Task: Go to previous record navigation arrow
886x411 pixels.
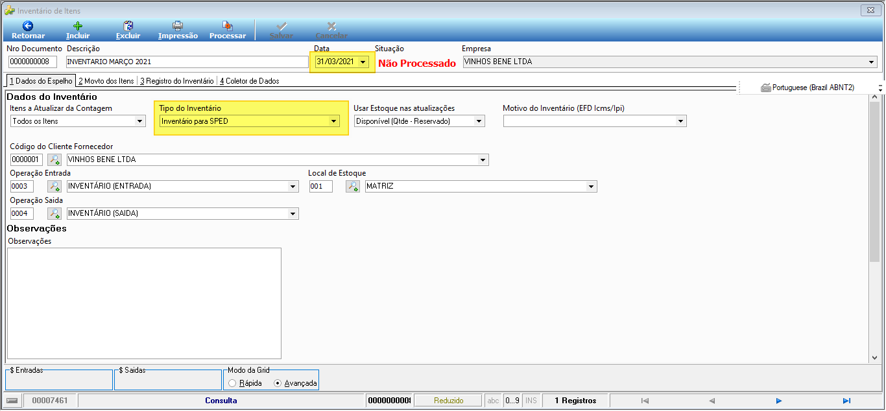Action: 712,401
